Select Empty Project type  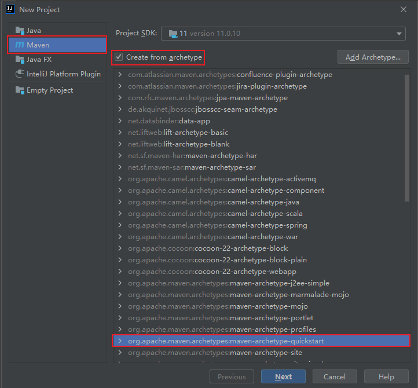[58, 90]
